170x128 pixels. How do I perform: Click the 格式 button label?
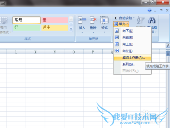(x=104, y=28)
